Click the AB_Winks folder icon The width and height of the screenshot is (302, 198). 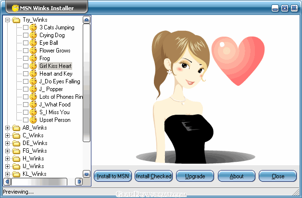16,128
